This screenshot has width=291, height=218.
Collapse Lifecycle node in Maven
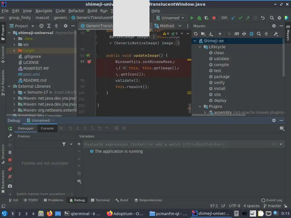point(200,47)
